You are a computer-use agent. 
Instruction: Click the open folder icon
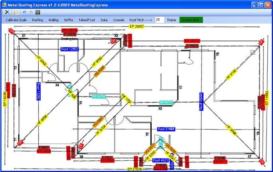[x=16, y=12]
